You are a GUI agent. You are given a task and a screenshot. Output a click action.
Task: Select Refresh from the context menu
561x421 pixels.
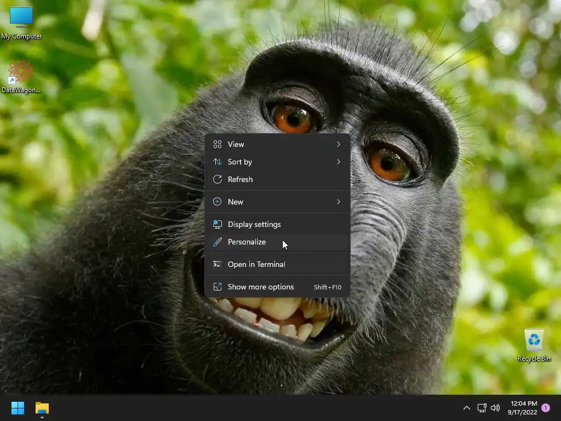pos(277,179)
